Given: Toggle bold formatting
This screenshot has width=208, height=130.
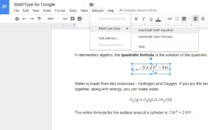Looking at the screenshot, I should [136, 19].
